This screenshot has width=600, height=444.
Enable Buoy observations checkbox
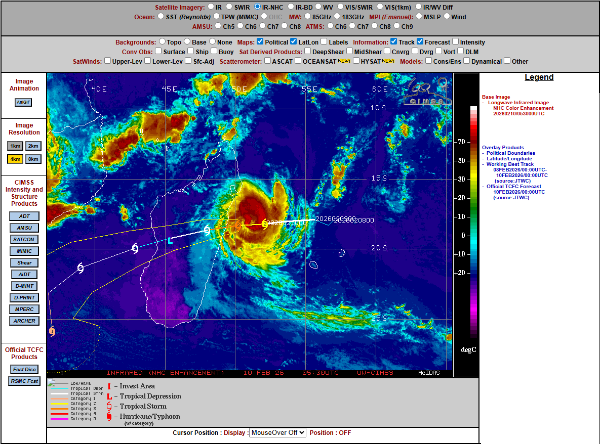point(214,51)
